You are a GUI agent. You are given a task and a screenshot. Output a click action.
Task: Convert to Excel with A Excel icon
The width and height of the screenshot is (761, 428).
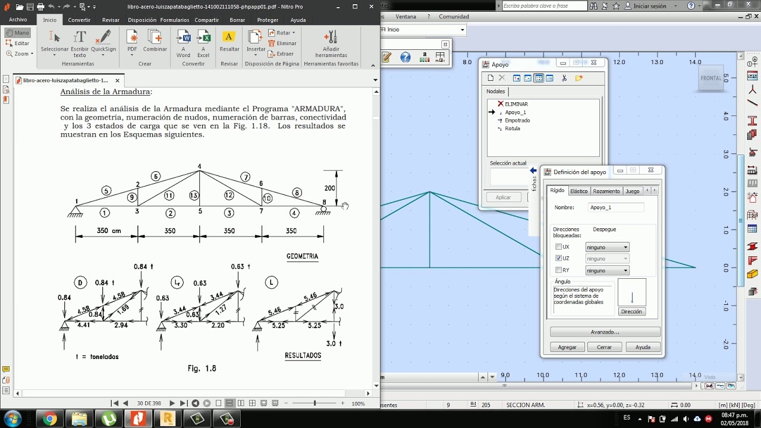(203, 43)
